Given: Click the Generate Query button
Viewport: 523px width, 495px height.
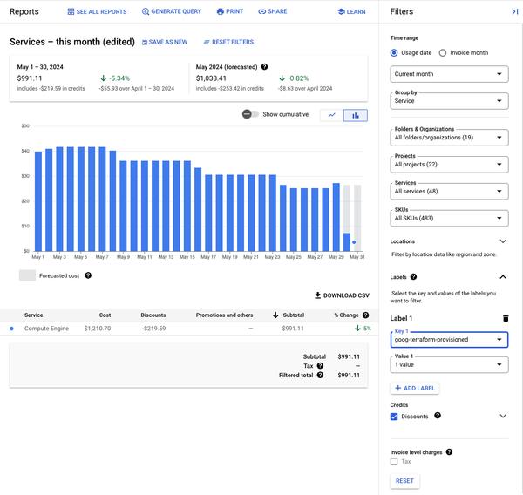Looking at the screenshot, I should (172, 11).
